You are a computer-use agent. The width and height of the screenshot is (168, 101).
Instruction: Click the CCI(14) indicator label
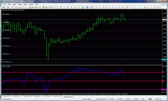click(6, 66)
